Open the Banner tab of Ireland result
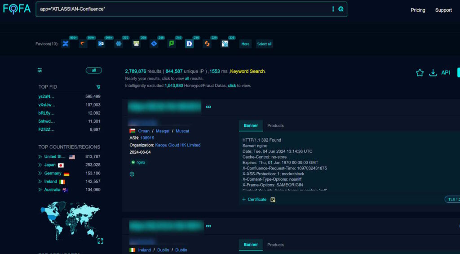Screen dimensions: 460x254 click(x=251, y=245)
